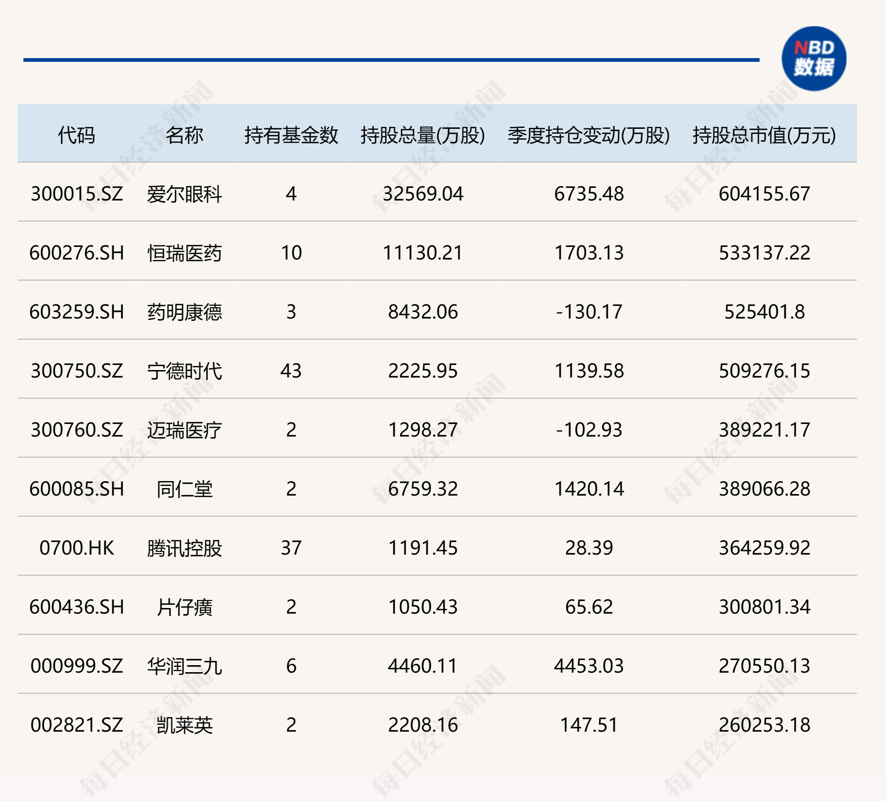Click fund count 43 for 宁德时代

pos(291,371)
